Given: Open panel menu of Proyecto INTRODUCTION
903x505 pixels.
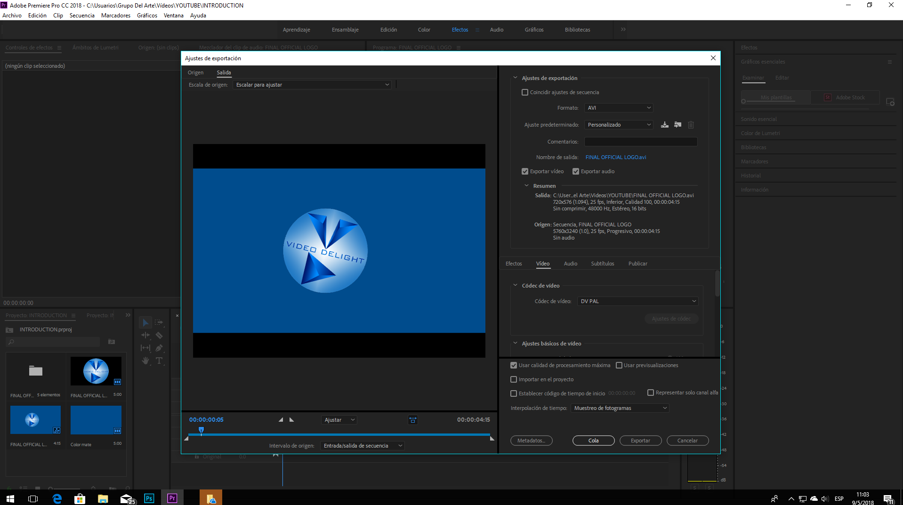Looking at the screenshot, I should coord(73,315).
